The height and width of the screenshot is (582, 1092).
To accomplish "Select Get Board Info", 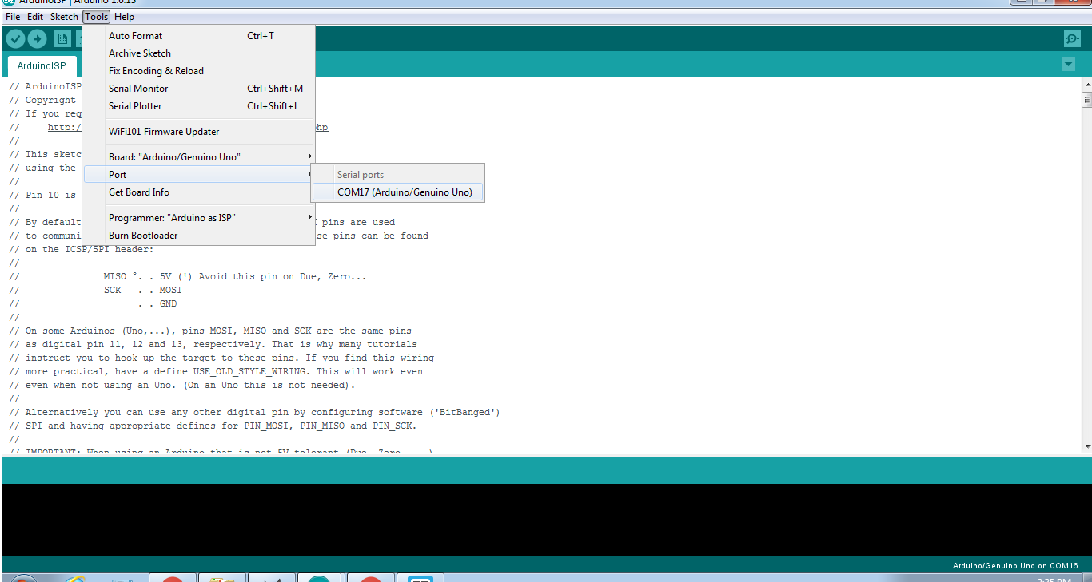I will [x=199, y=192].
